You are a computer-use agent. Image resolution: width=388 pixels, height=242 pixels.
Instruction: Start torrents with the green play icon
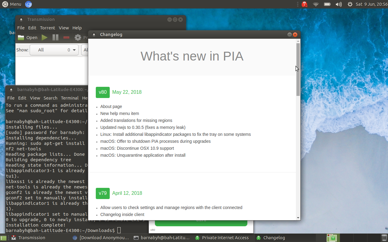[45, 38]
